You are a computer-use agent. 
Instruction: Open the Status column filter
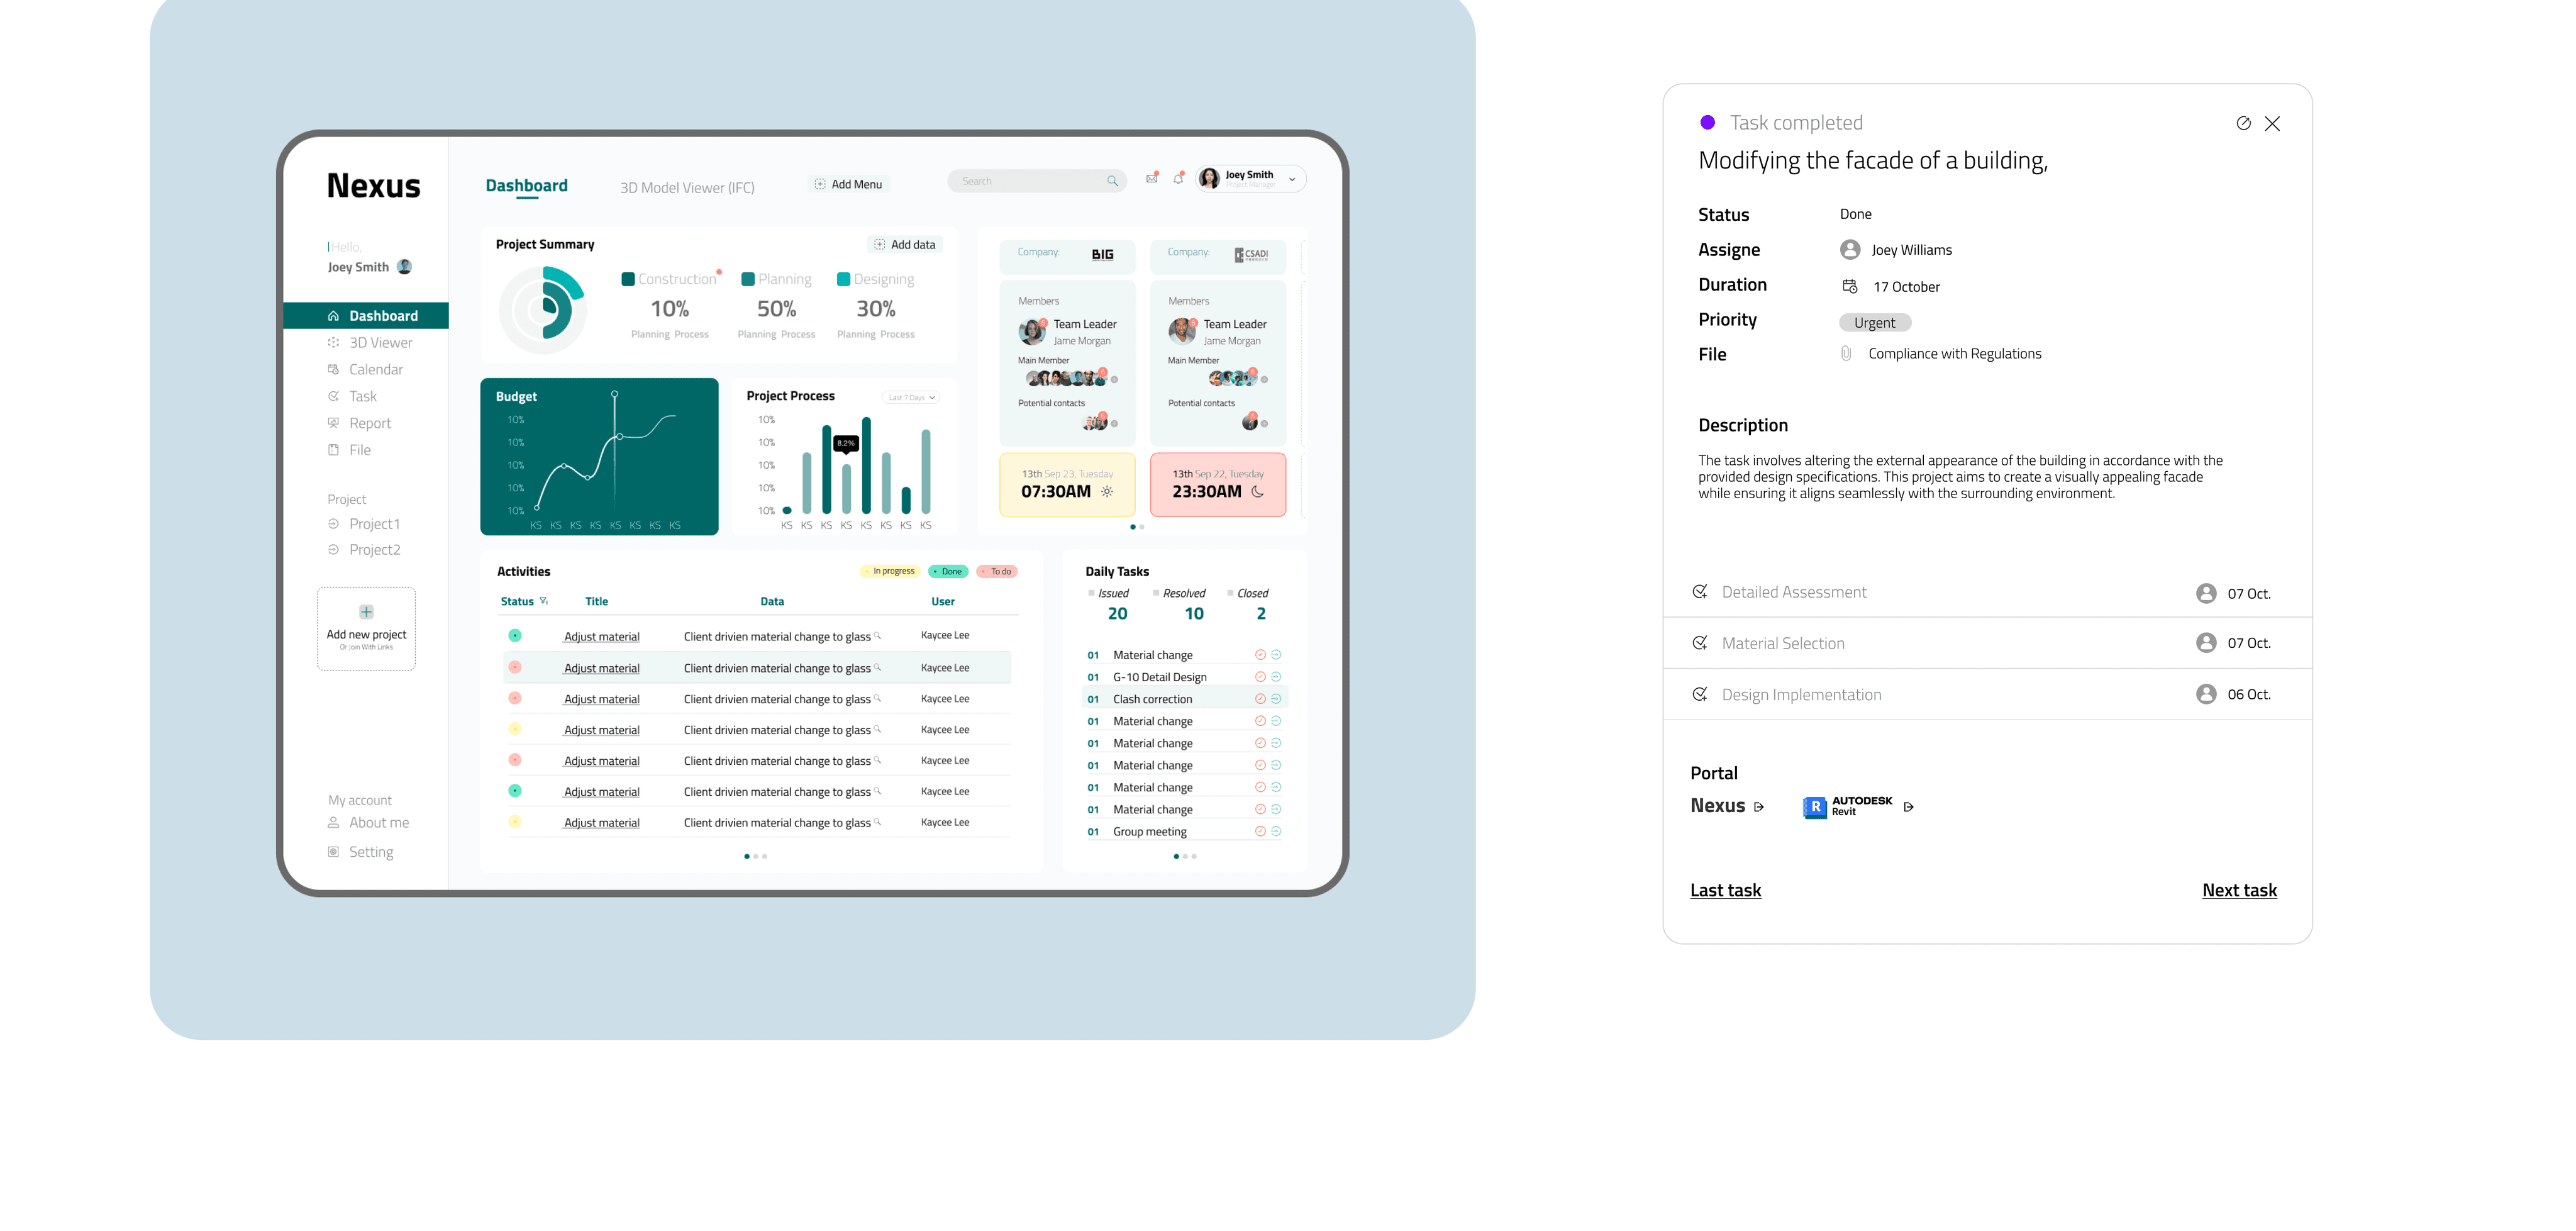543,601
